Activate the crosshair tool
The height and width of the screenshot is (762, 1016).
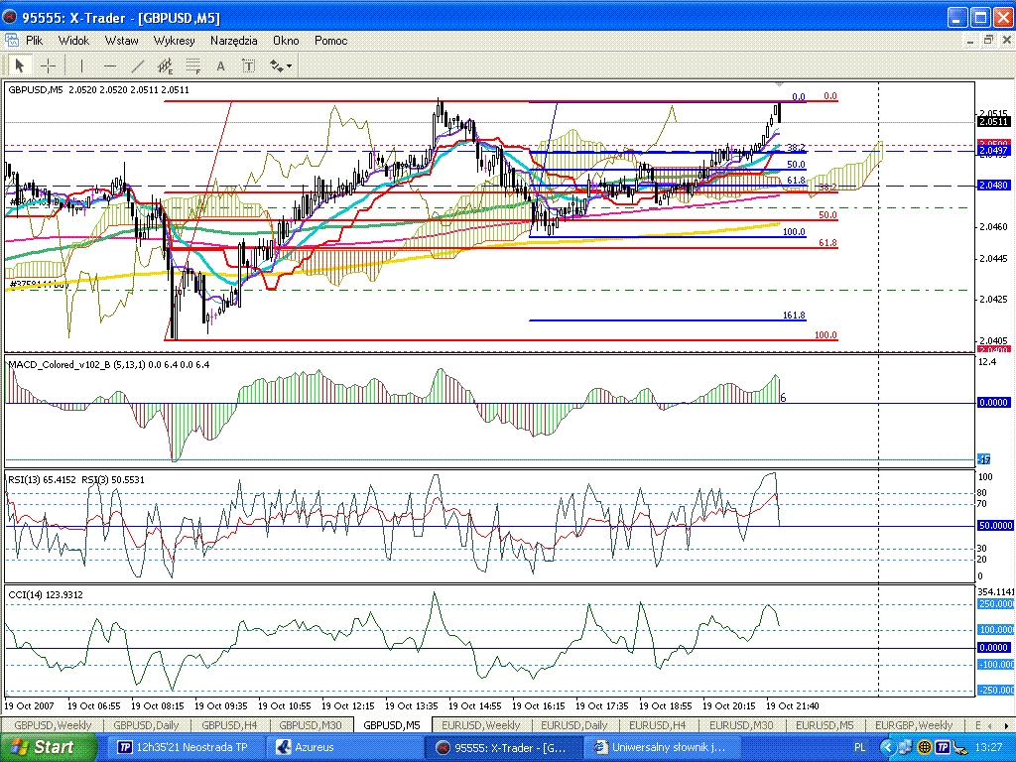click(48, 66)
